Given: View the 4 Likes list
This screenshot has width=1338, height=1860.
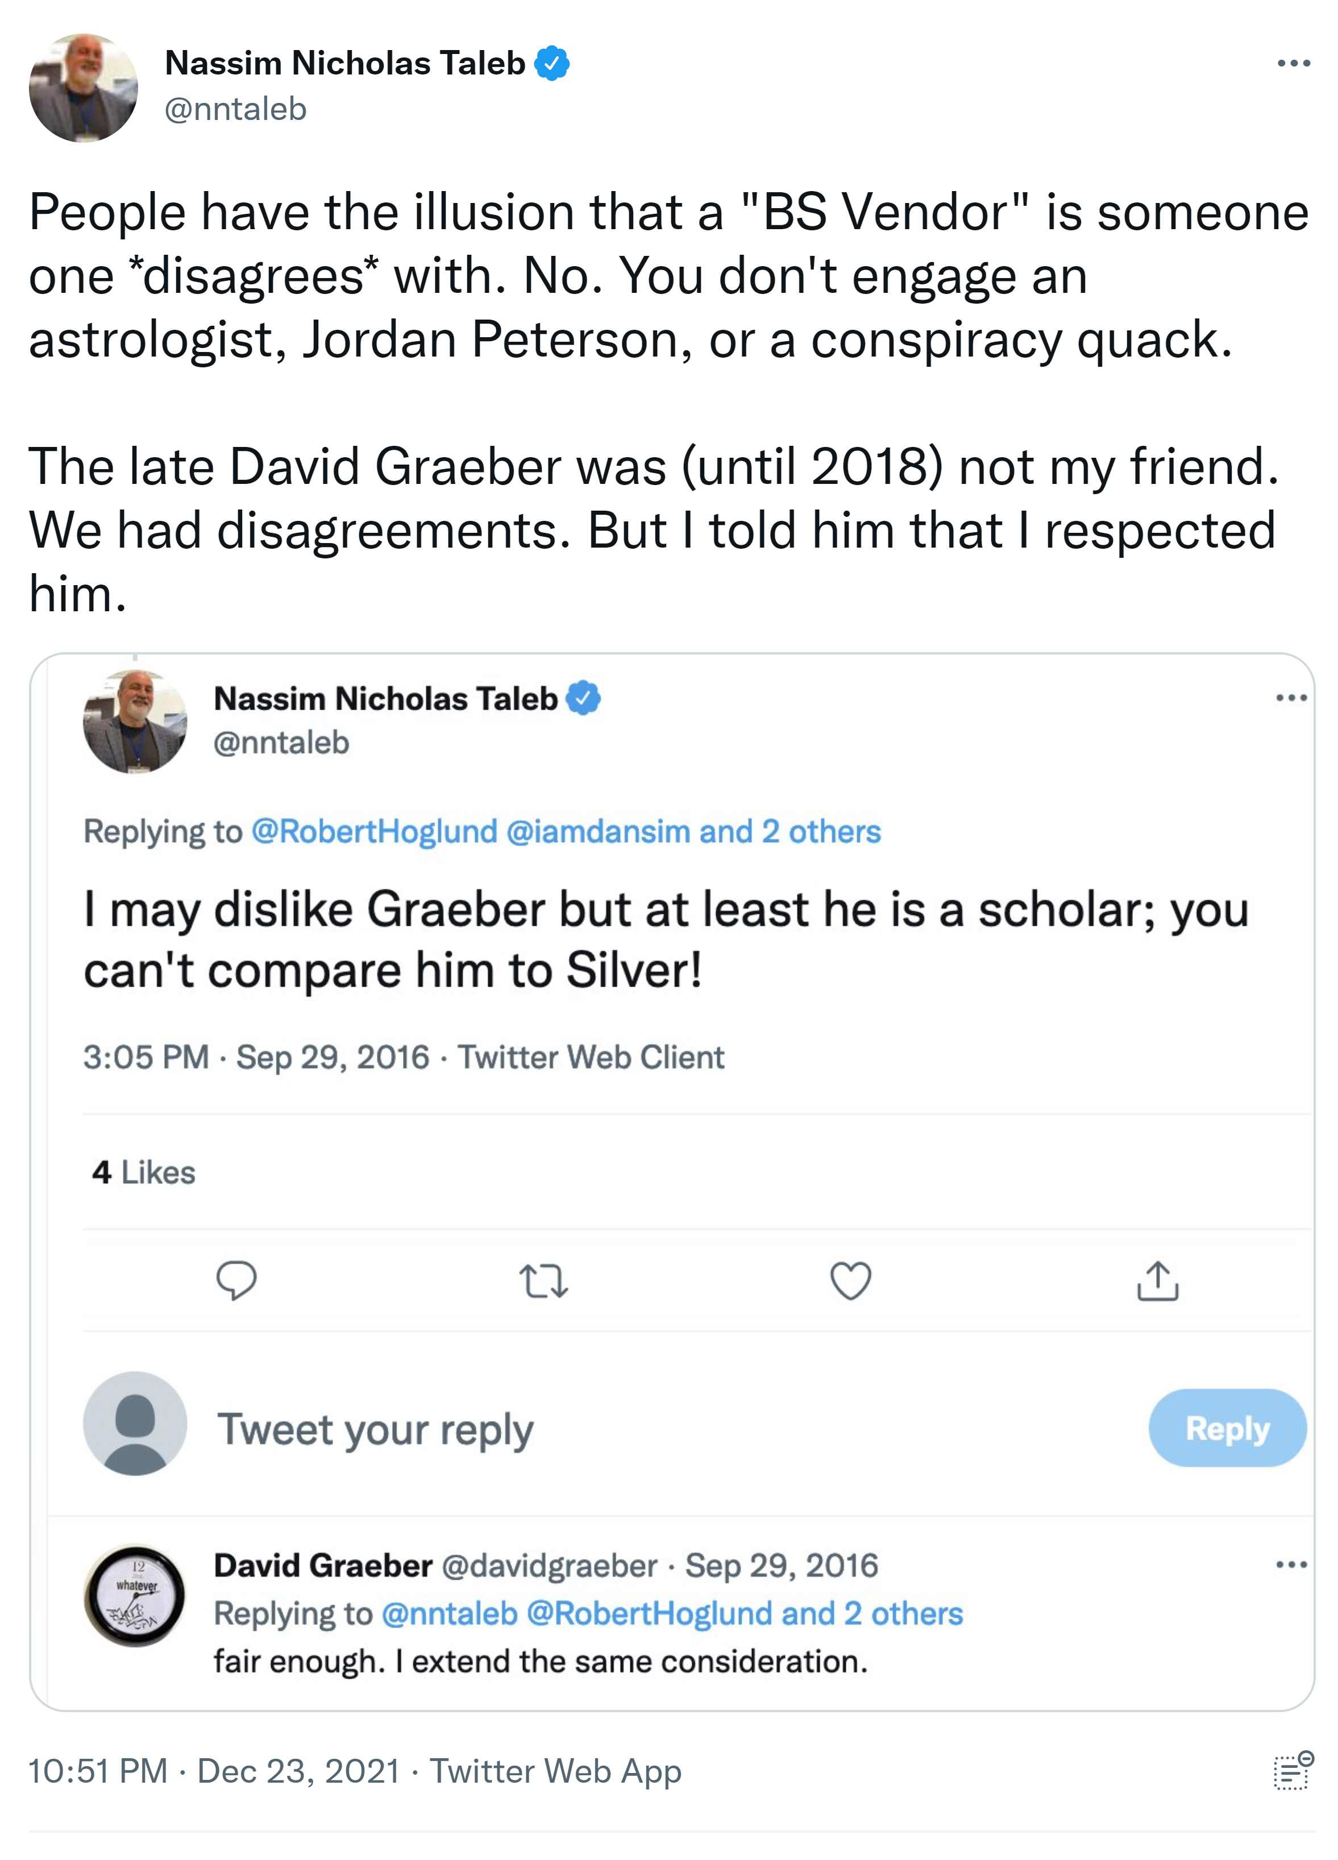Looking at the screenshot, I should tap(144, 1172).
